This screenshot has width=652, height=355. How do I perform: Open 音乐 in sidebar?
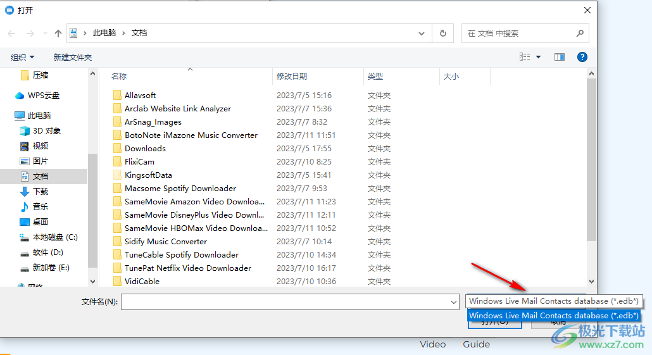pyautogui.click(x=41, y=206)
